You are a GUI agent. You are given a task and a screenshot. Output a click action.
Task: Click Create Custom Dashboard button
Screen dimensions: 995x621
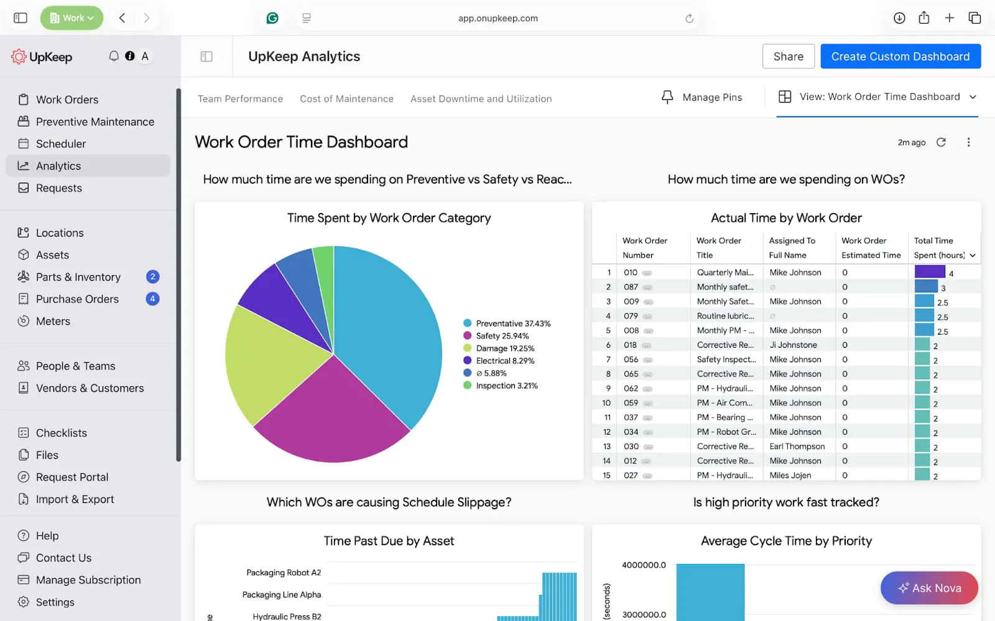click(x=900, y=57)
